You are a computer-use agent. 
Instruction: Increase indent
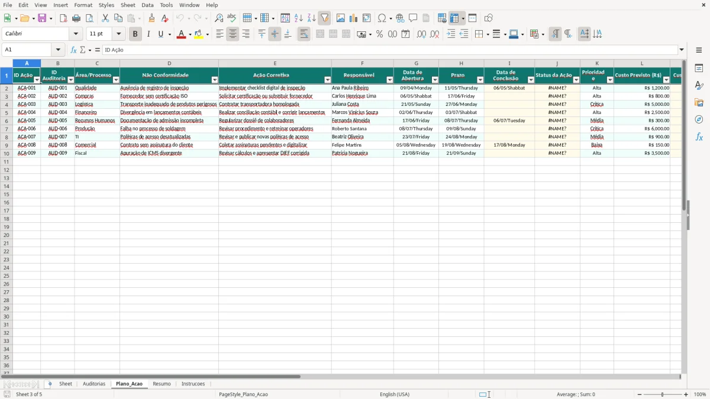pyautogui.click(x=451, y=34)
